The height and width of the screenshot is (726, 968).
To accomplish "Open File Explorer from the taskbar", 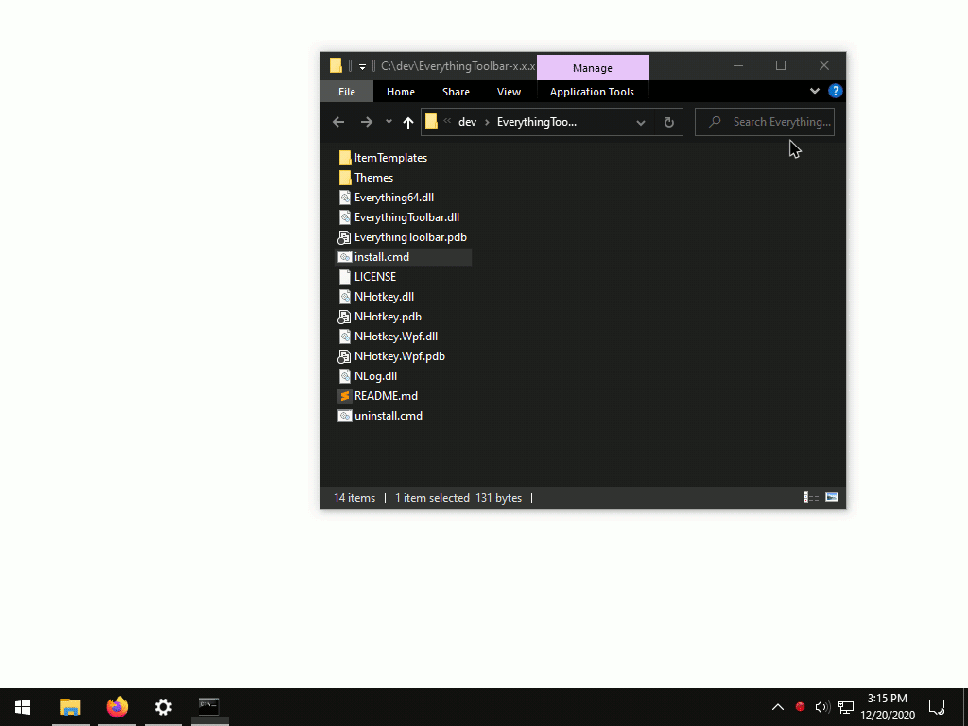I will coord(70,707).
